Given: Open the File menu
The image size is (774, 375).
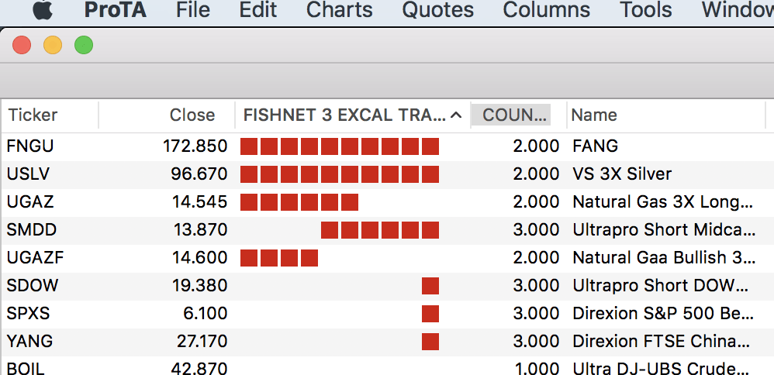Looking at the screenshot, I should click(193, 10).
